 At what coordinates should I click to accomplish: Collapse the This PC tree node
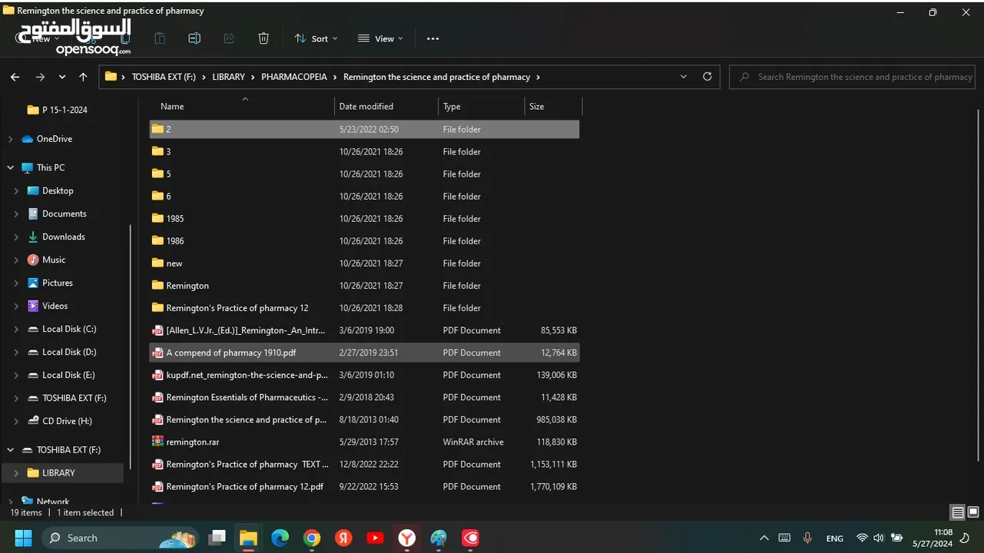point(10,167)
